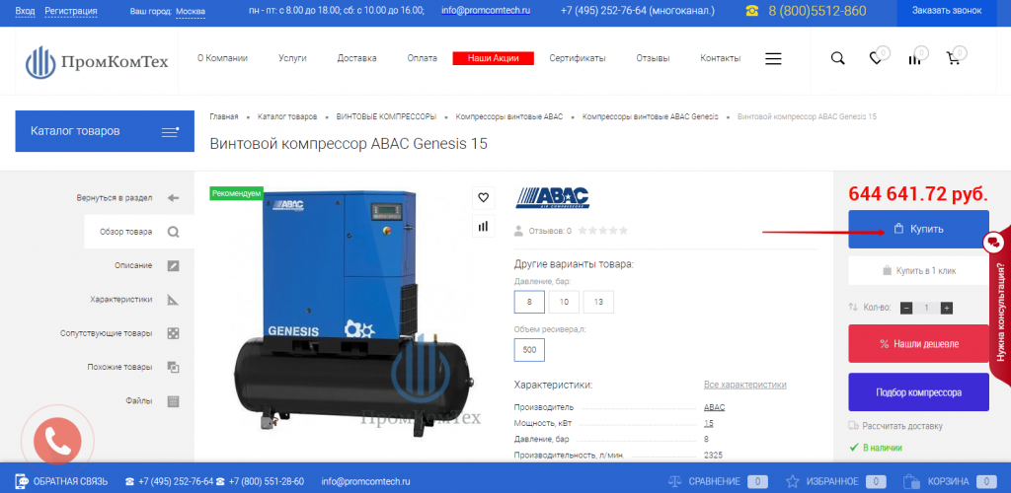Viewport: 1011px width, 493px height.
Task: Open the site search magnifier icon
Action: coord(837,58)
